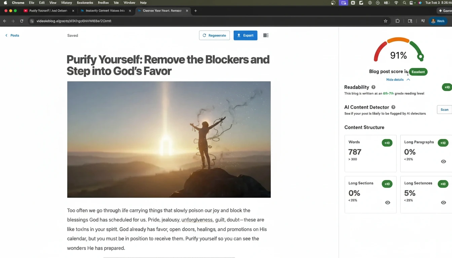This screenshot has width=452, height=258.
Task: Click the green Excellent score badge
Action: pyautogui.click(x=418, y=72)
